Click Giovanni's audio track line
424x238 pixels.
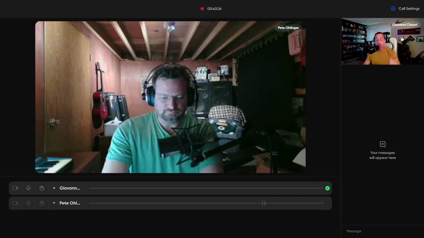point(206,188)
